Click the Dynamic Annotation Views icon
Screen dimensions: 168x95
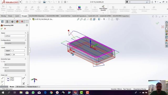click(91, 19)
